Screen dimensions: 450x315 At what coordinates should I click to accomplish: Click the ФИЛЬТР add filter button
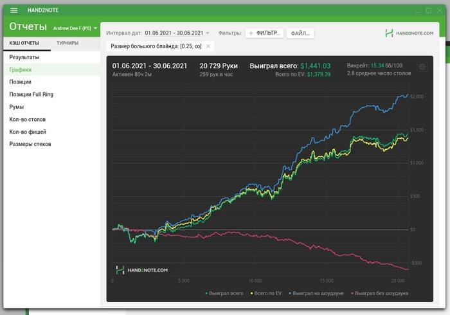(264, 33)
